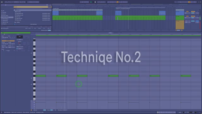Click Note Selection text in status bar

click(x=7, y=112)
